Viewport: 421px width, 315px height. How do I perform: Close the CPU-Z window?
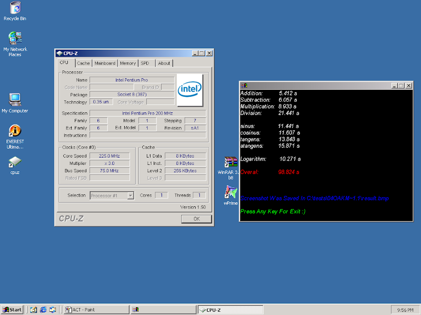(210, 53)
